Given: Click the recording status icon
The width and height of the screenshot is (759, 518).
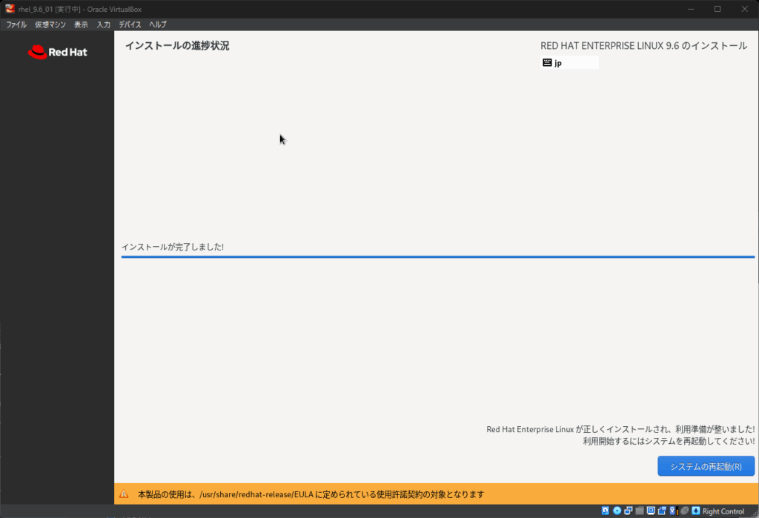Looking at the screenshot, I should coord(662,511).
